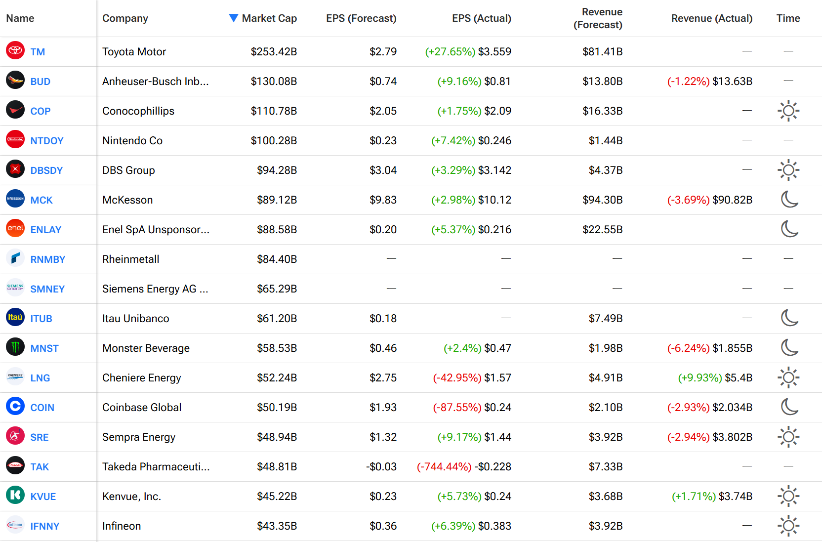Open the NTDOY ticker link
Screen dimensions: 822x542
point(47,141)
